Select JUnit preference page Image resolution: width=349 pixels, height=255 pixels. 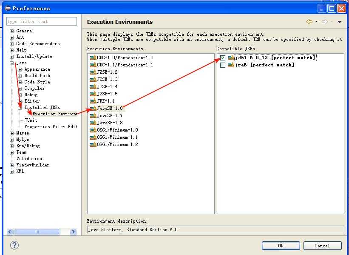(x=31, y=120)
